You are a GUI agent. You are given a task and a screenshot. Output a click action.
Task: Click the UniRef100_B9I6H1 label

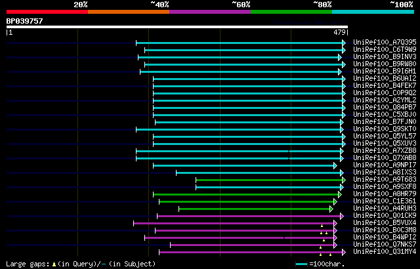pos(385,72)
